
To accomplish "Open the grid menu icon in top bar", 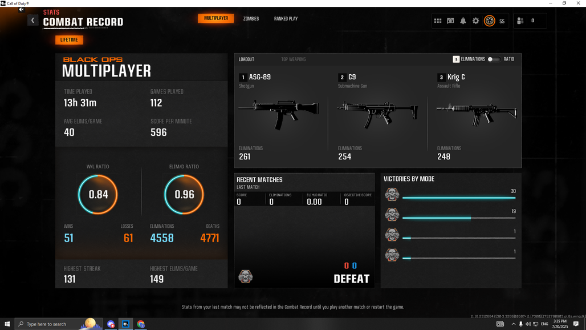I will pyautogui.click(x=438, y=21).
